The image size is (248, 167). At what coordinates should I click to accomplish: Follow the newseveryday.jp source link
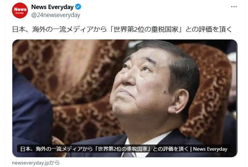pyautogui.click(x=36, y=163)
